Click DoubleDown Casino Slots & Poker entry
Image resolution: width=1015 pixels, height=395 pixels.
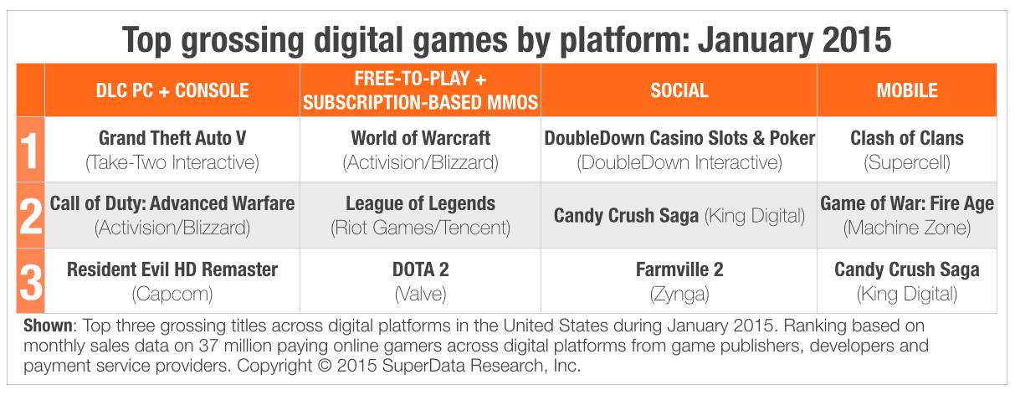679,138
